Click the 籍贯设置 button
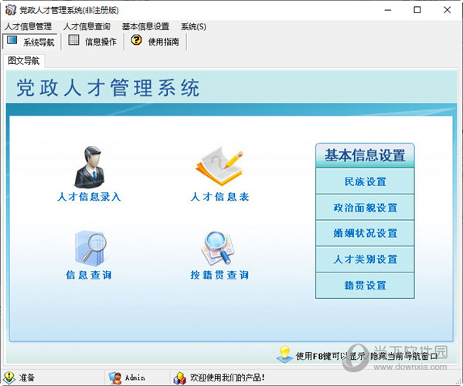The image size is (463, 386). [x=365, y=285]
